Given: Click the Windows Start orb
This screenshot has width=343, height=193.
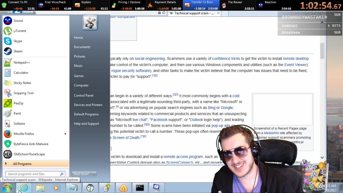Looking at the screenshot, I should [x=7, y=188].
